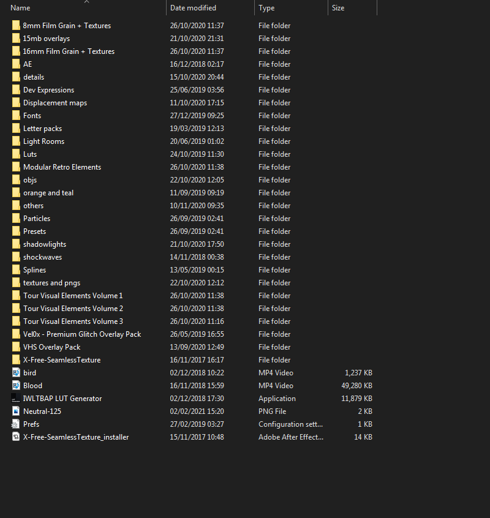The width and height of the screenshot is (490, 518).
Task: Click the date '19/03/2019 12:13' for Letter packs
Action: 197,129
